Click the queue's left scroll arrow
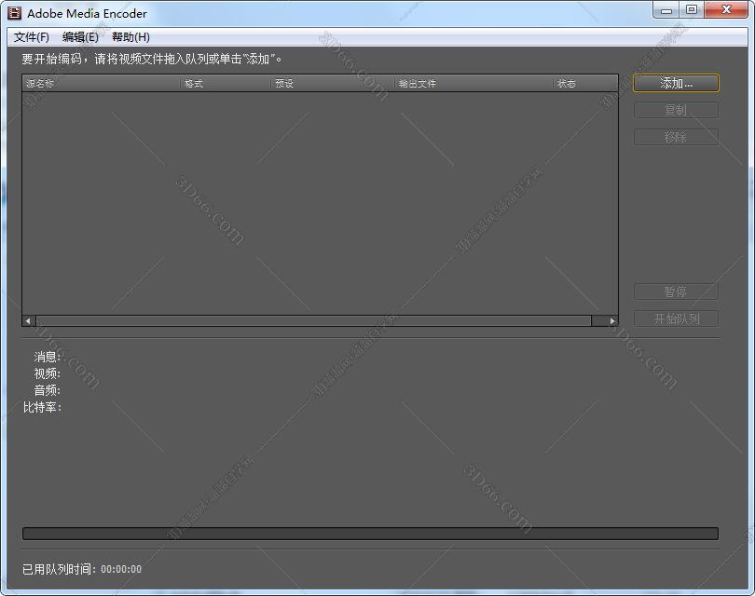This screenshot has height=596, width=755. click(28, 320)
